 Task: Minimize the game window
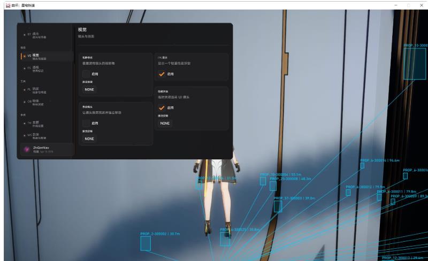(396, 5)
